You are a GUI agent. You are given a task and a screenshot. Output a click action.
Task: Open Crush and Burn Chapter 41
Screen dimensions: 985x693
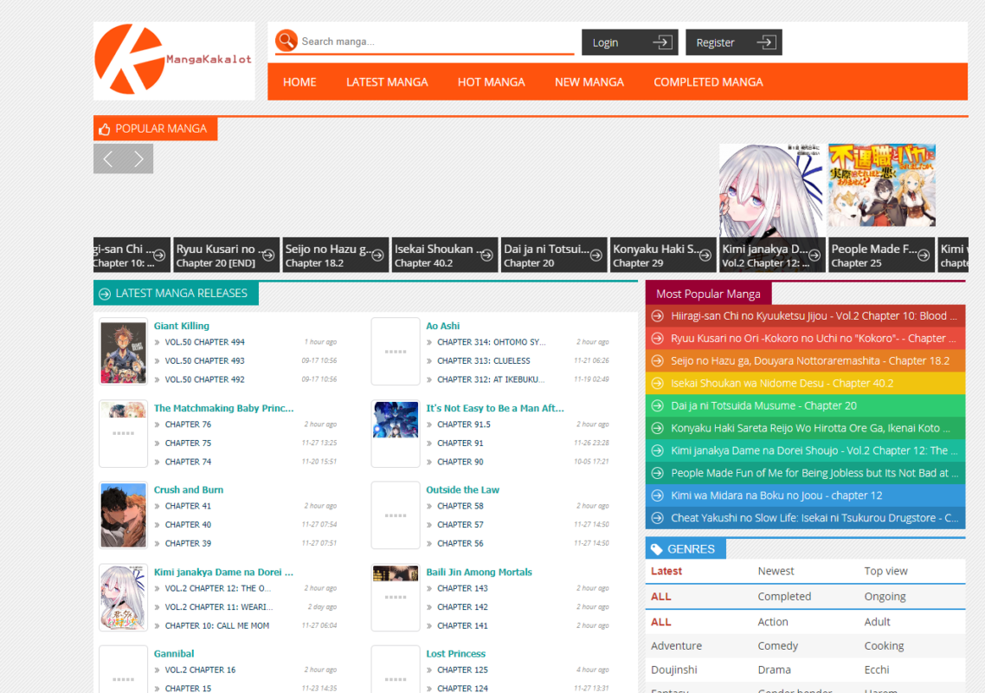pos(188,506)
